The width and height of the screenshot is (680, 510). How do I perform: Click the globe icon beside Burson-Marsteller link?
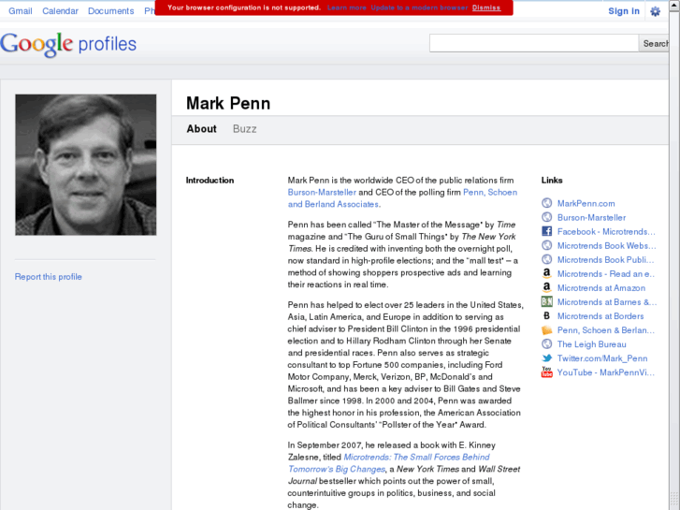tap(547, 217)
